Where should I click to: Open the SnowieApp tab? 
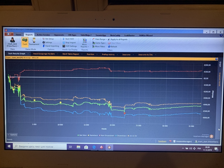tap(101, 35)
